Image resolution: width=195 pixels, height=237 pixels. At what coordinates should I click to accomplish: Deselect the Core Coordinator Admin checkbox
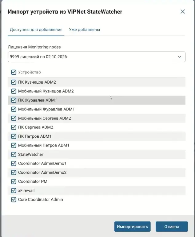click(14, 200)
